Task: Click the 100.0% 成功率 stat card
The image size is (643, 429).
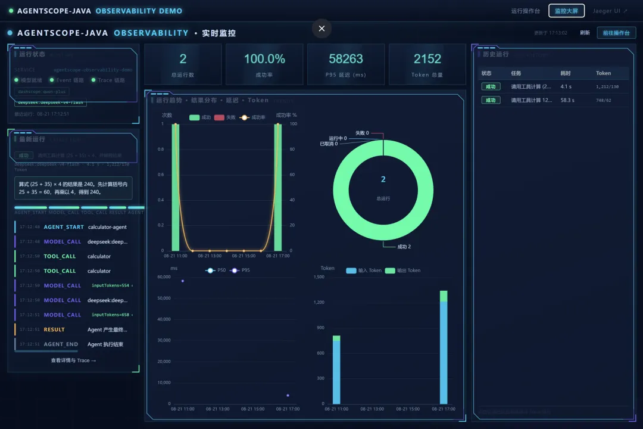Action: point(264,64)
